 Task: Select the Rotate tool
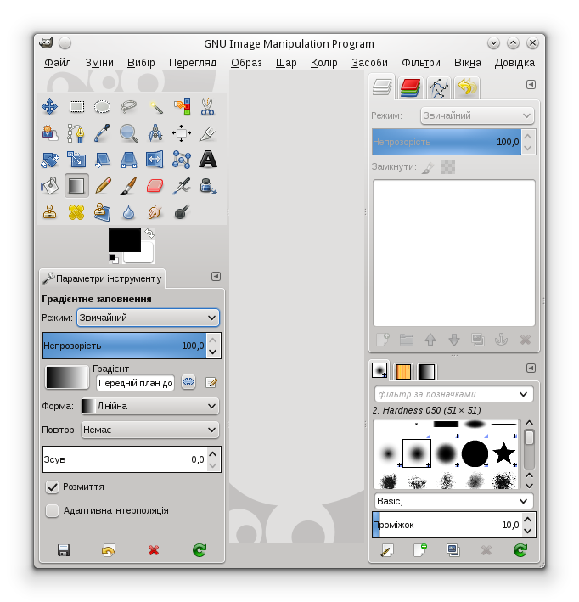50,160
